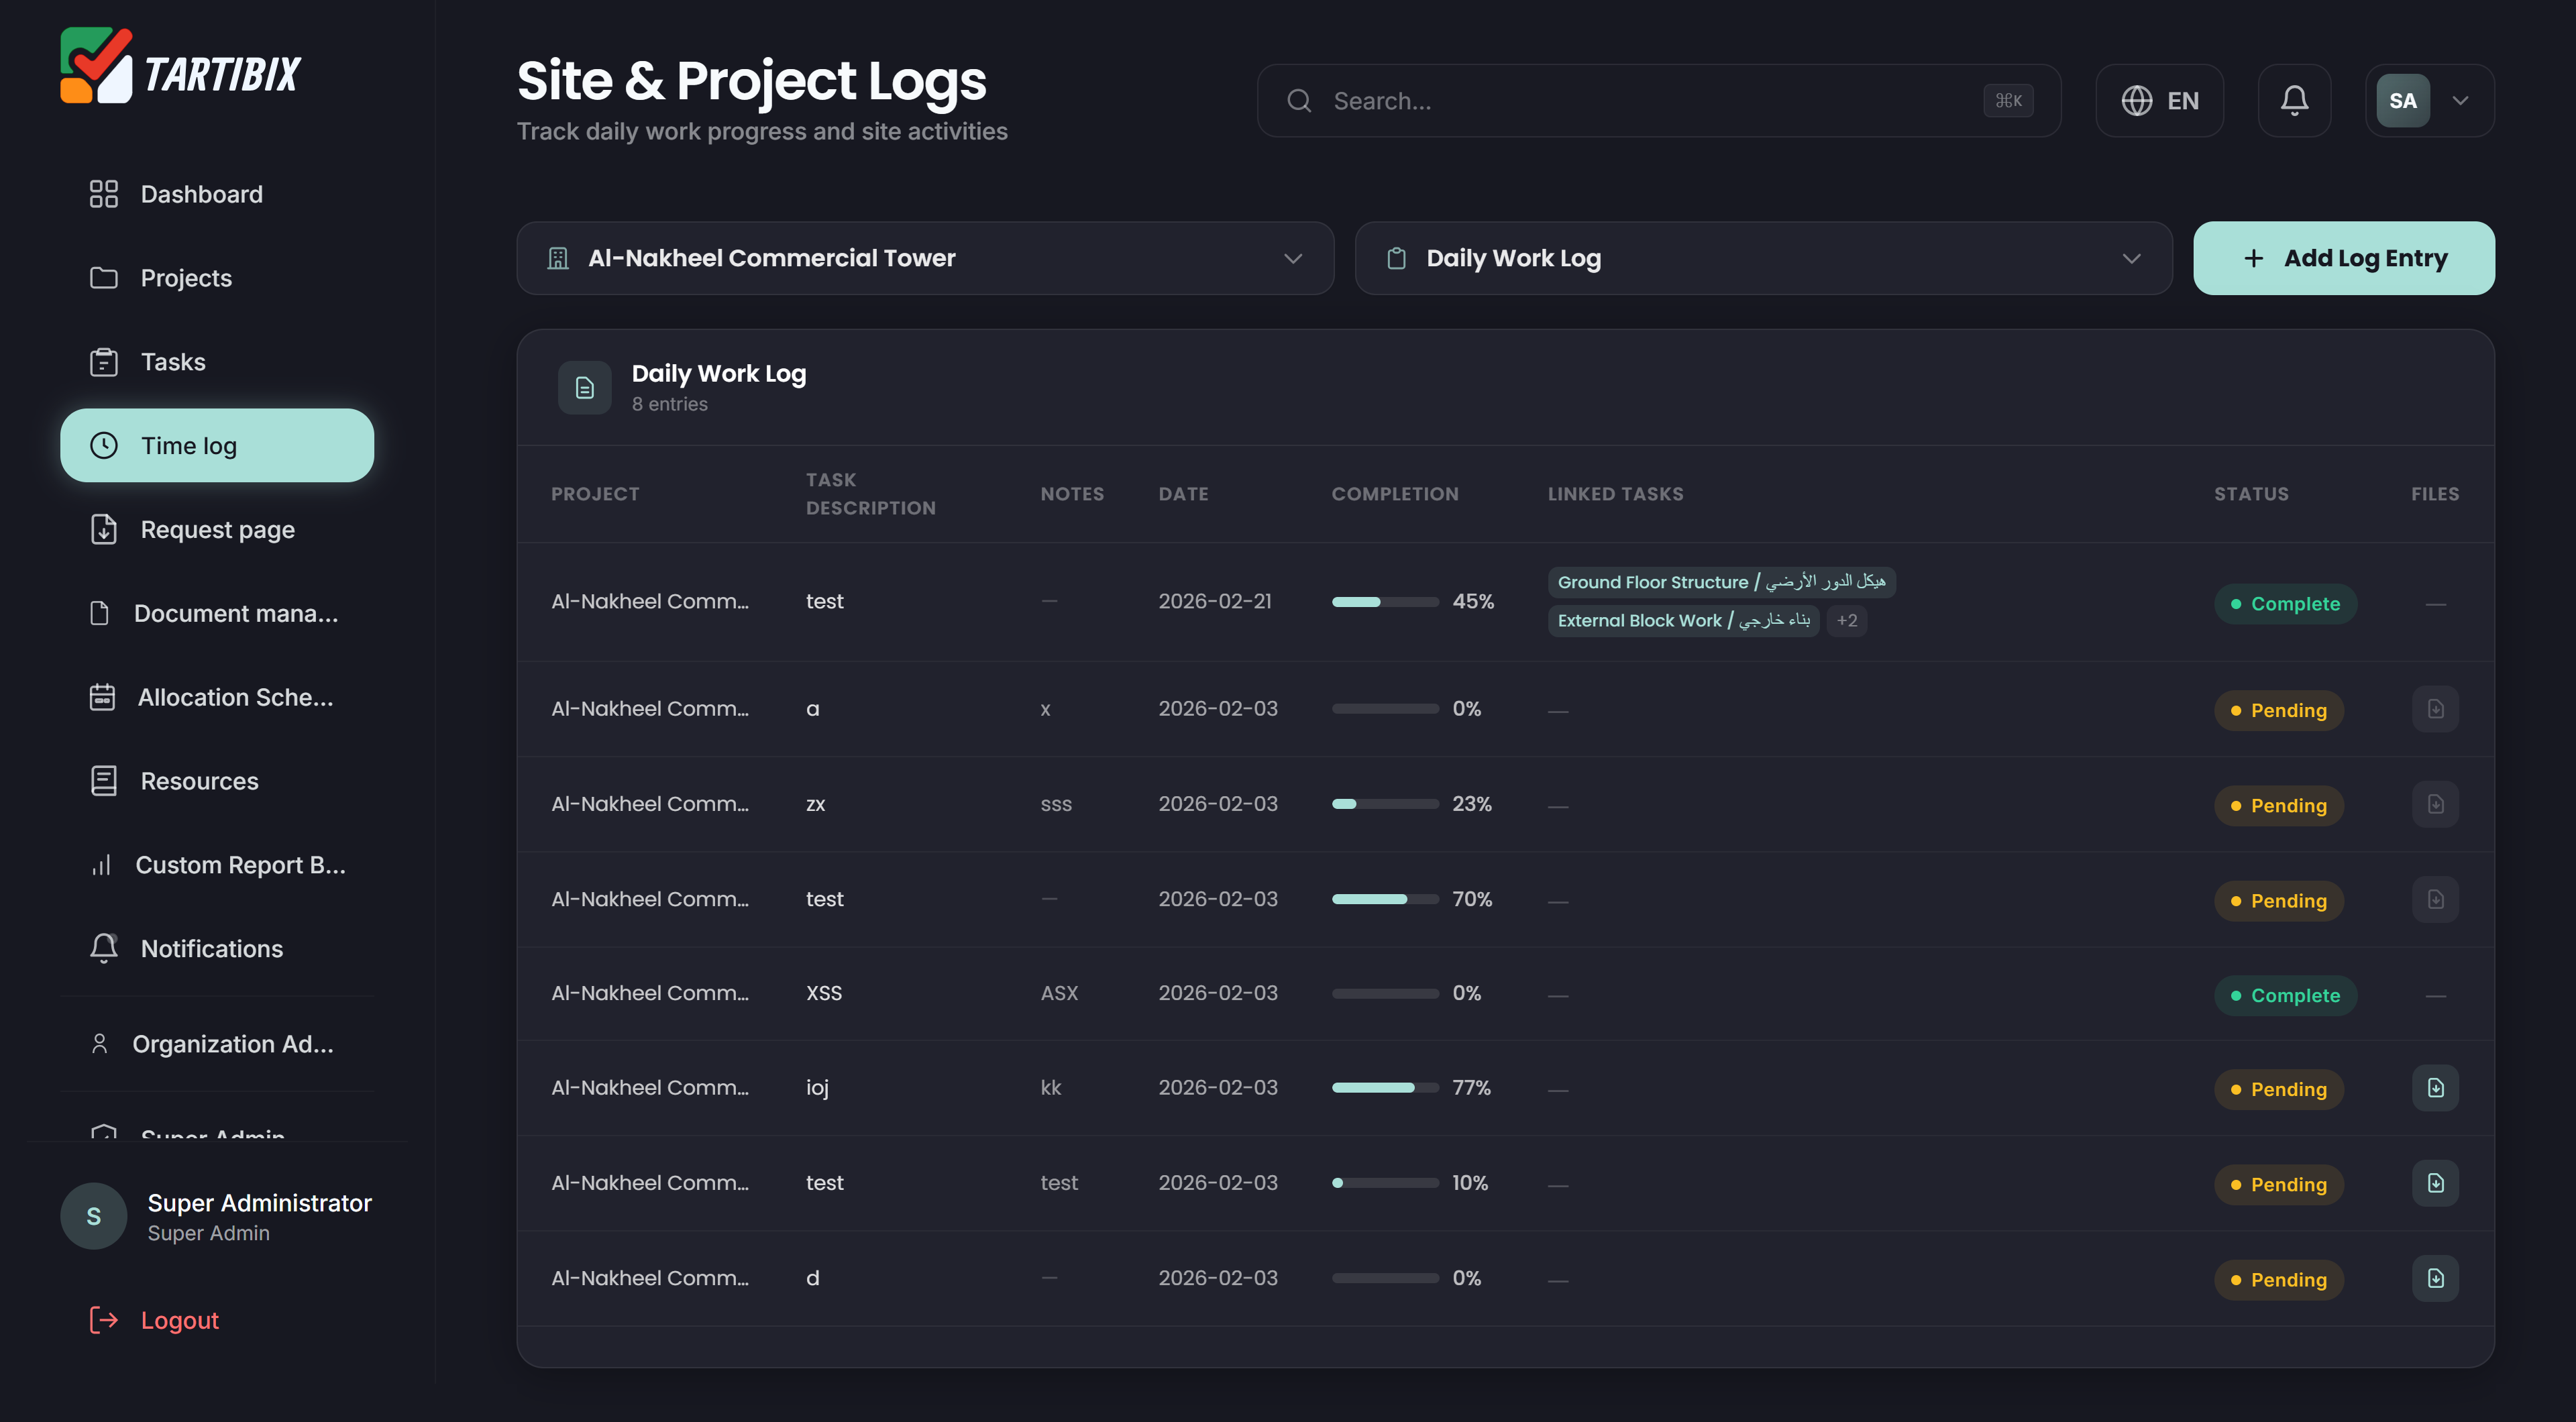The height and width of the screenshot is (1422, 2576).
Task: Open Document management in sidebar
Action: tap(217, 613)
